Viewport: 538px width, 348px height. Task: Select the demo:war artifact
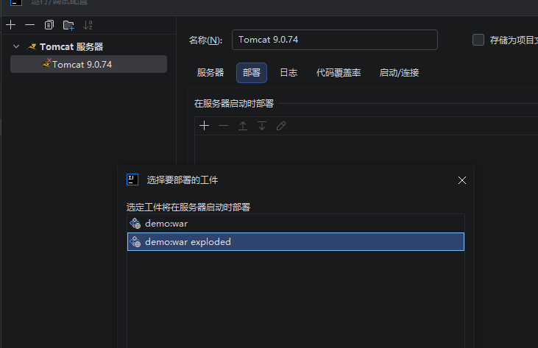coord(296,224)
